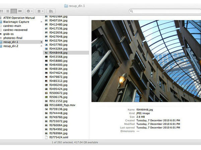Switch to icon view in toolbar

tap(2, 11)
